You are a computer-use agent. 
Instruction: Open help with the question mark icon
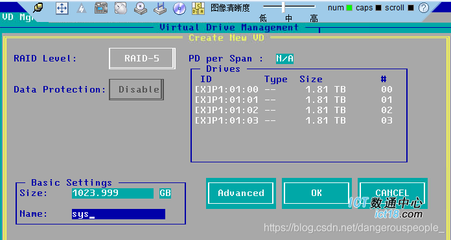tap(423, 8)
